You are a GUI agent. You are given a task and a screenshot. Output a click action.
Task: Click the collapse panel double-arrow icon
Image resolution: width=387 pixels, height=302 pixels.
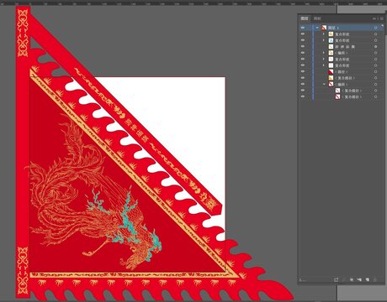coord(374,18)
